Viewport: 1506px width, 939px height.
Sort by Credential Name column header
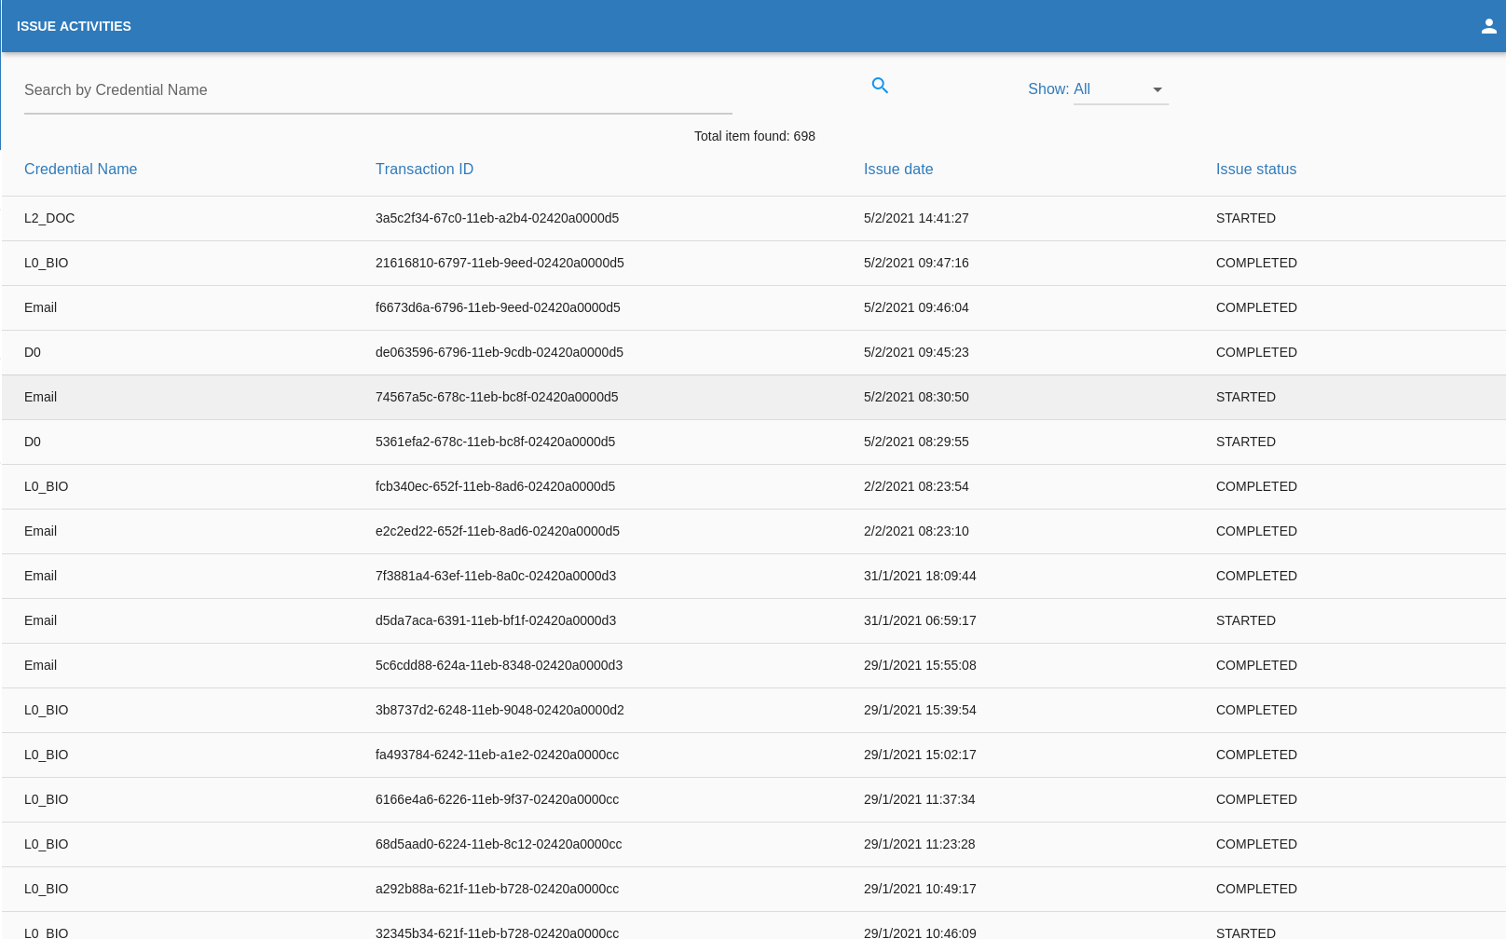[x=80, y=169]
